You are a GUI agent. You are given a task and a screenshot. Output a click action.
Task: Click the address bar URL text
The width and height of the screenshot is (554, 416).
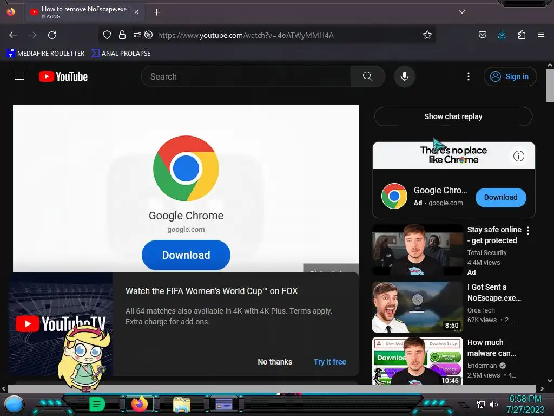246,35
